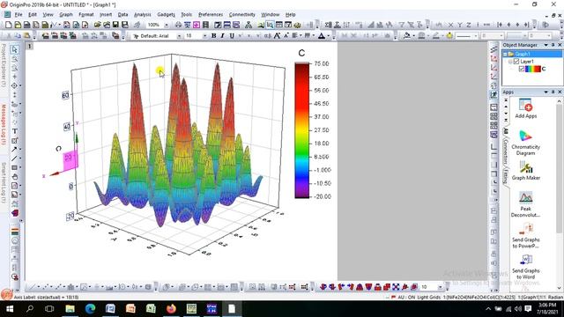Select the Pan hand tool
The height and width of the screenshot is (317, 564).
tap(14, 176)
